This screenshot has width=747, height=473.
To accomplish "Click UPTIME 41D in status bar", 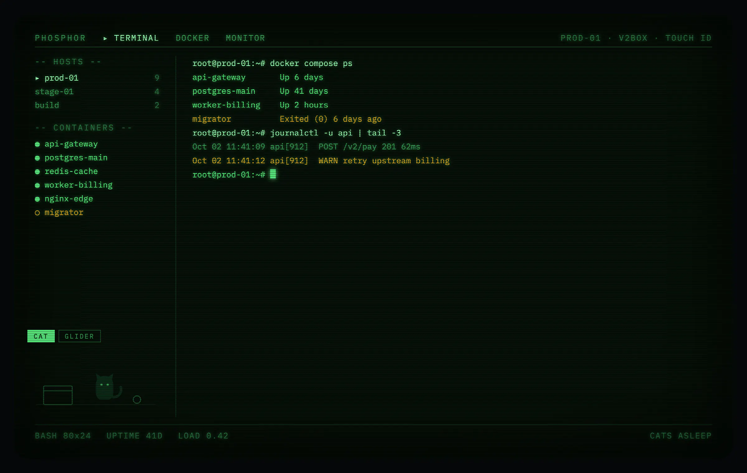I will 134,436.
